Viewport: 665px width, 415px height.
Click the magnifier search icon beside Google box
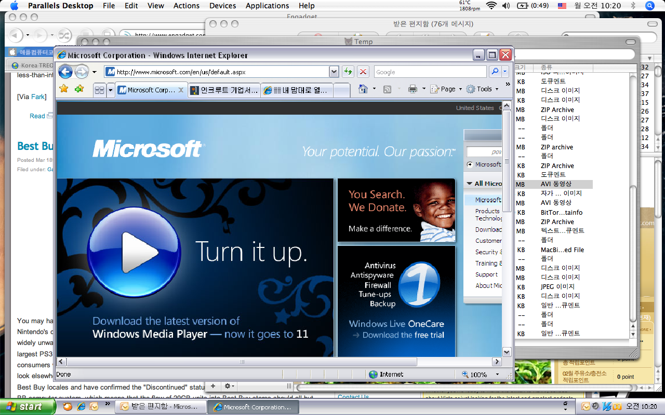(495, 72)
